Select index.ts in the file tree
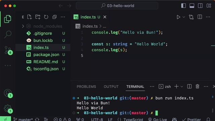The width and height of the screenshot is (215, 121). click(43, 48)
